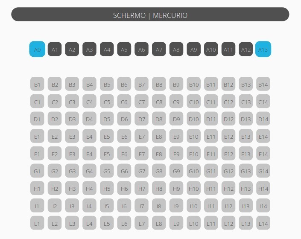Click the dark seat A6
Screen dimensions: 301x239
(141, 50)
